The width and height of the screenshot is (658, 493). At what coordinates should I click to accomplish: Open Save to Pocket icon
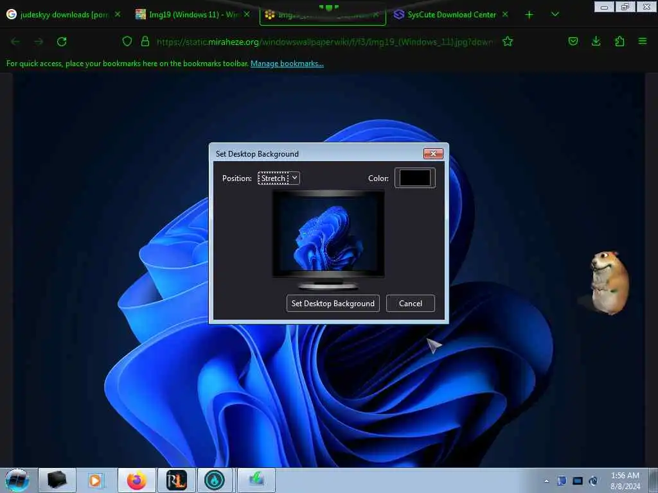[x=573, y=41]
